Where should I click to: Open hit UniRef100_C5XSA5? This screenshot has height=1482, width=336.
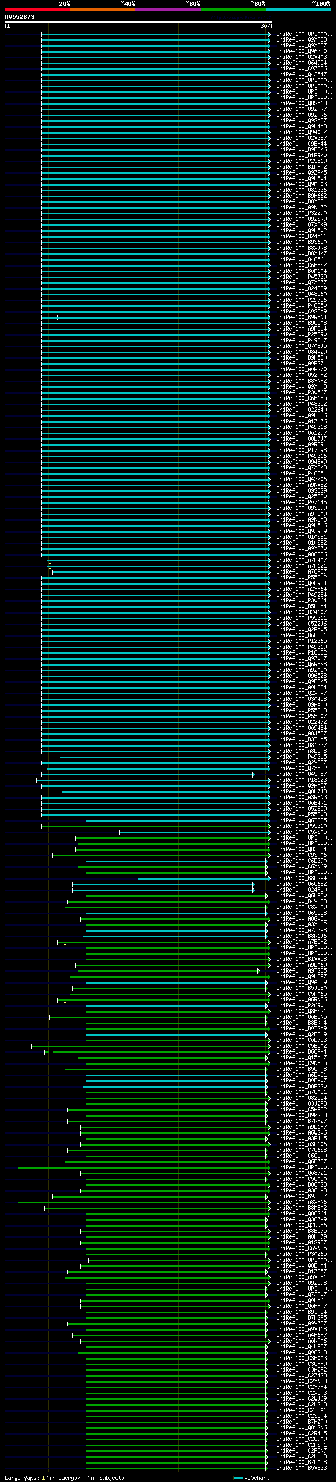[x=301, y=832]
